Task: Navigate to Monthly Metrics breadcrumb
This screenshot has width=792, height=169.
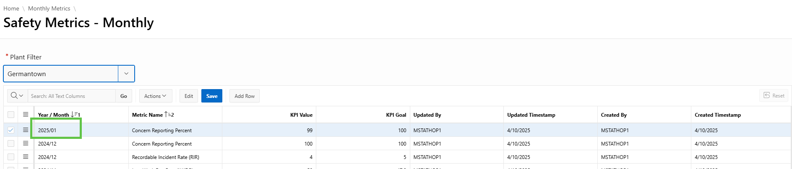Action: [49, 8]
